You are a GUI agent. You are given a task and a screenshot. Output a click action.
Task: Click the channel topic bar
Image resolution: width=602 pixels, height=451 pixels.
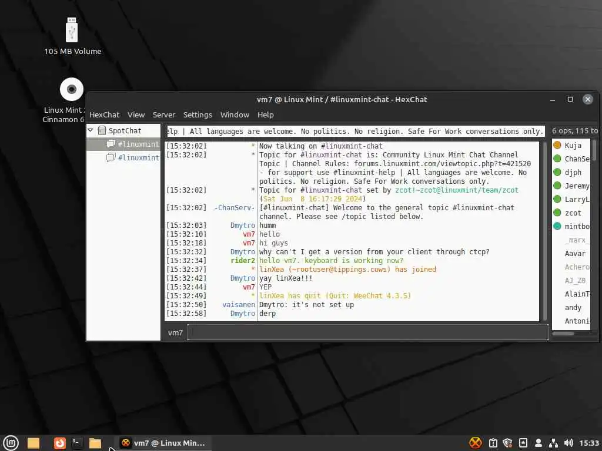point(356,131)
